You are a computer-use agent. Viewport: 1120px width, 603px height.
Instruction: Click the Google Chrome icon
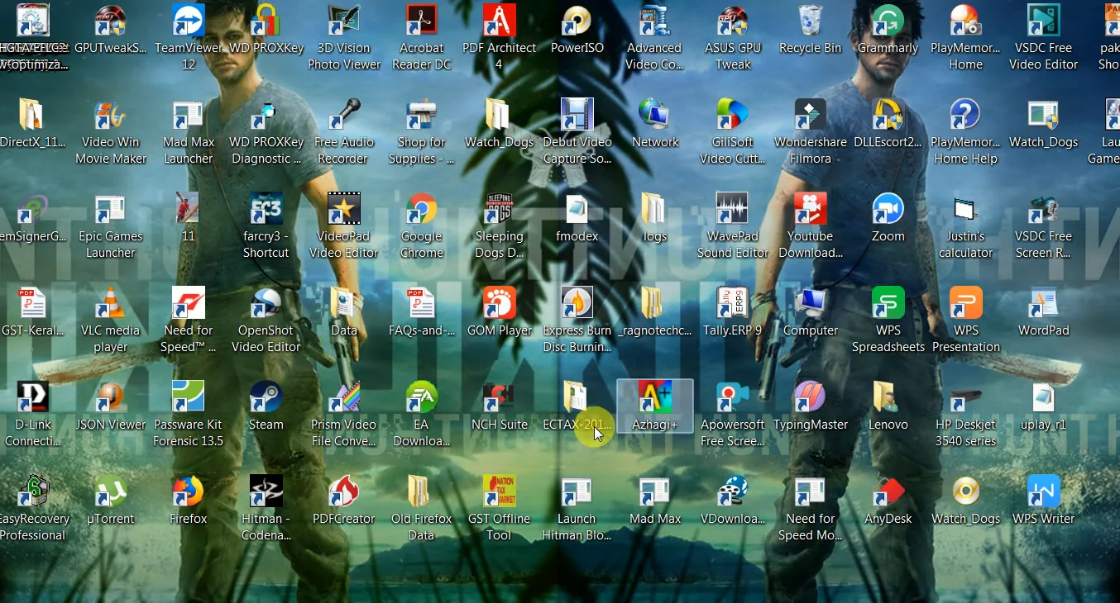(422, 209)
